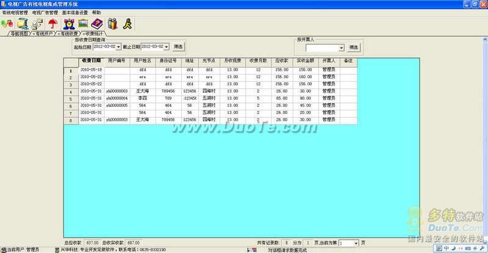Open the 基本信息设置 menu
Image resolution: width=488 pixels, height=253 pixels.
click(75, 12)
